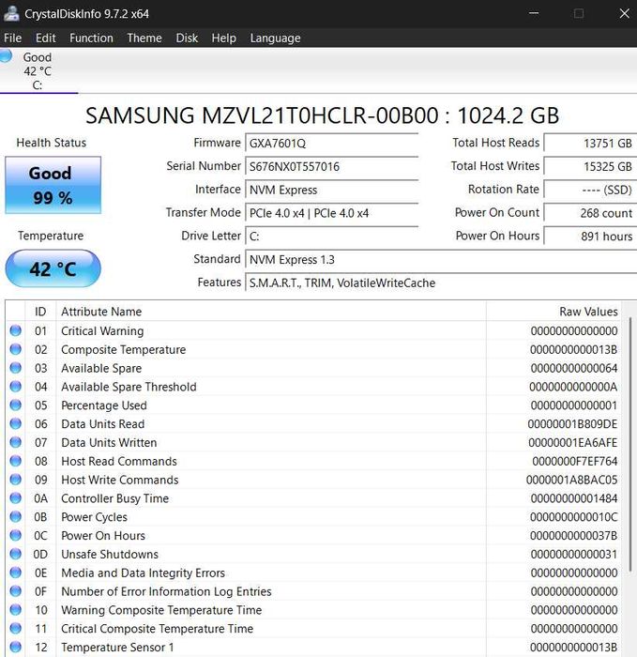Click the status icon for Temperature Sensor 1
Screen dimensions: 637x657
pyautogui.click(x=16, y=647)
